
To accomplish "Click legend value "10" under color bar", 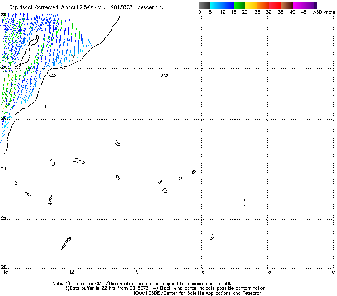I will (x=223, y=12).
